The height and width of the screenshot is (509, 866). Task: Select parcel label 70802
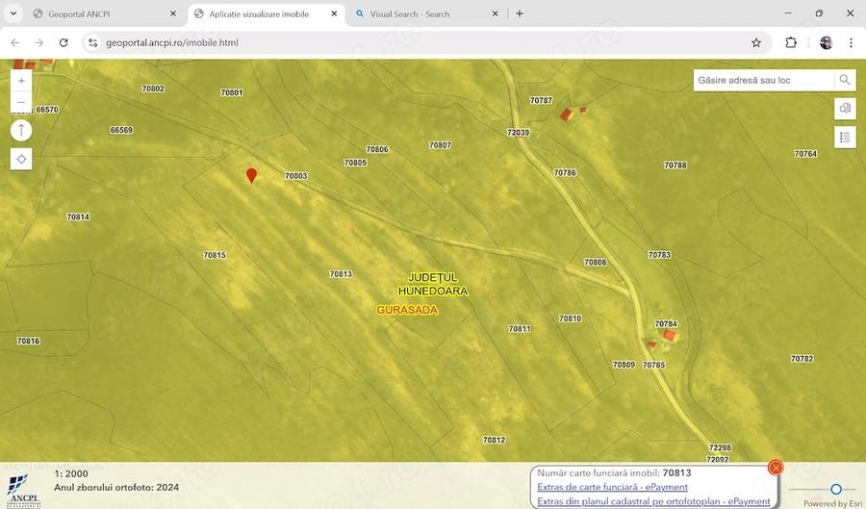pos(153,89)
